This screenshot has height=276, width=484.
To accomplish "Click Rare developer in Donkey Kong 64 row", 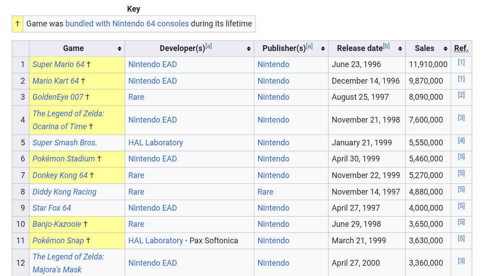I will pyautogui.click(x=136, y=175).
